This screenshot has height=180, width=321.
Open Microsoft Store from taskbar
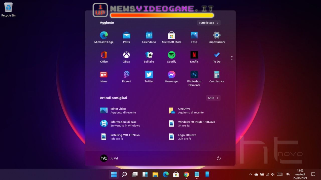(176, 174)
